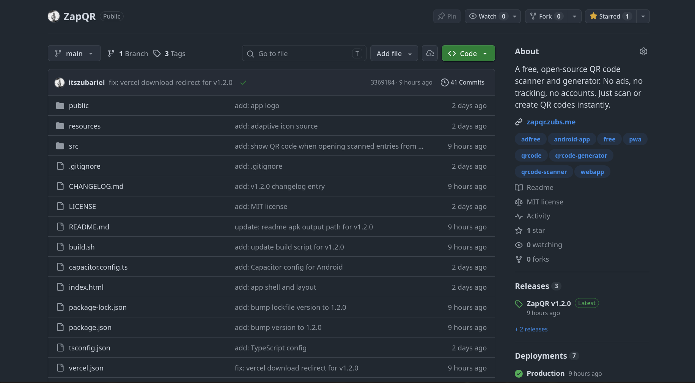Open capacitor.config.ts file
Image resolution: width=695 pixels, height=383 pixels.
98,267
